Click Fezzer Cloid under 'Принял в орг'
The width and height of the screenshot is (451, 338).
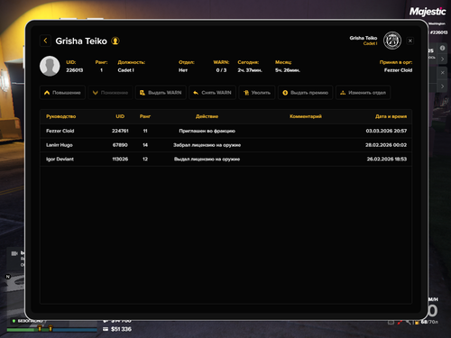(x=398, y=70)
